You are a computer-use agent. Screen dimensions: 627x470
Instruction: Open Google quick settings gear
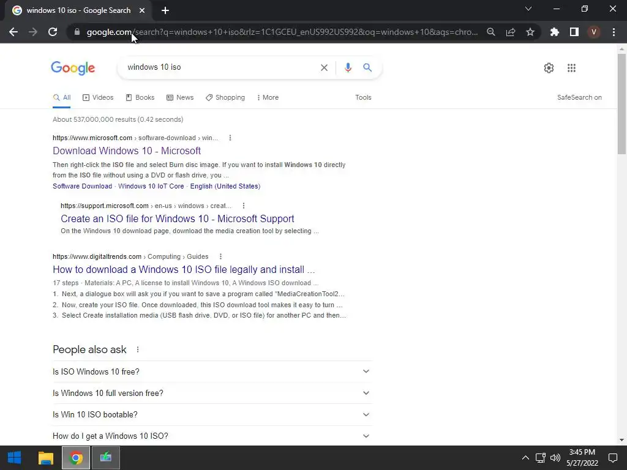click(549, 68)
